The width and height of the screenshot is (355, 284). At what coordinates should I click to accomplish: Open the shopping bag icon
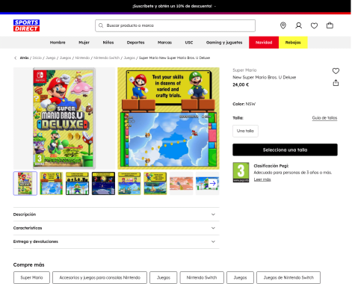tap(330, 25)
